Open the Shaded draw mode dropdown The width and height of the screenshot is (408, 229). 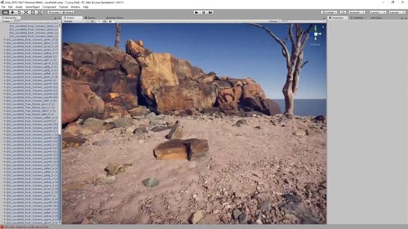pos(76,21)
